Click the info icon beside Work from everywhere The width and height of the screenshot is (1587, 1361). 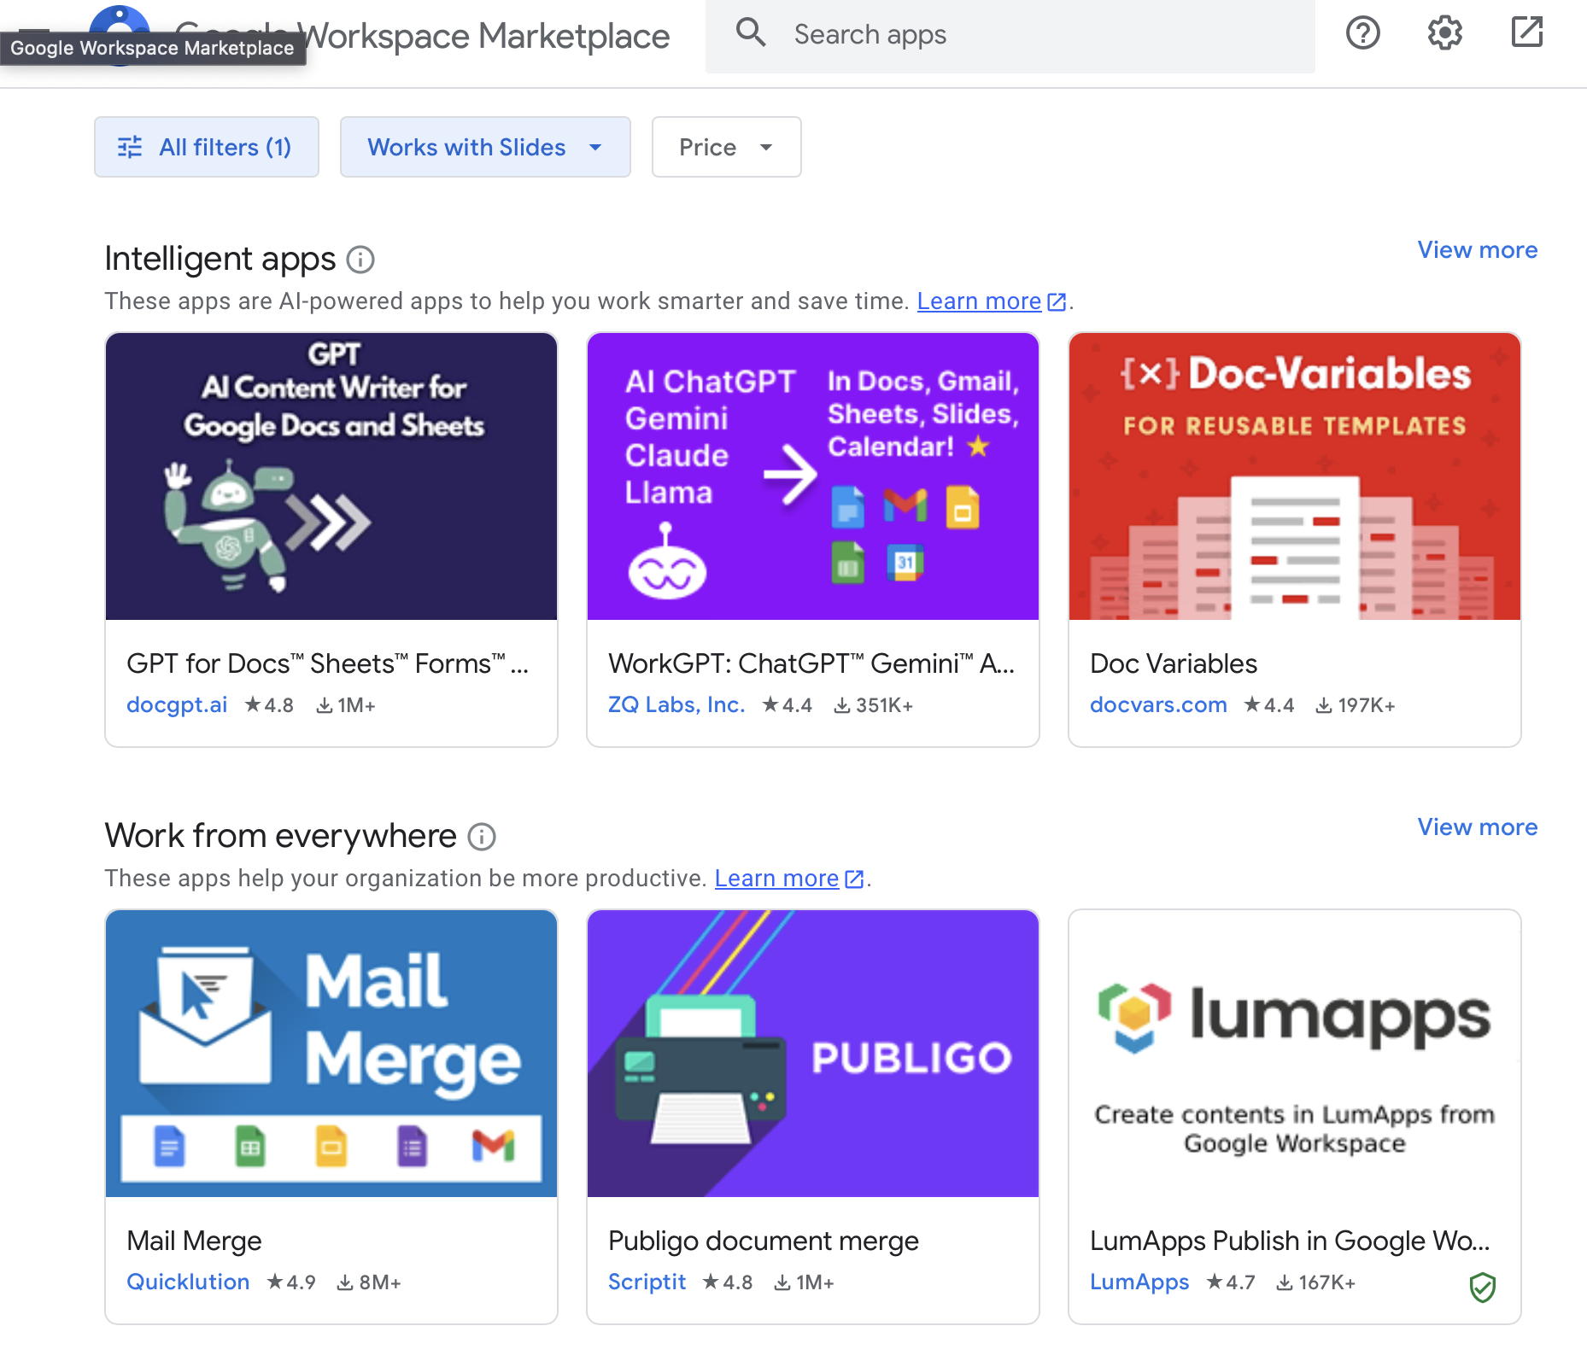[x=482, y=837]
